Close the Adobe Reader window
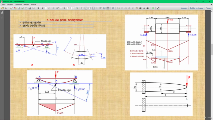The width and height of the screenshot is (213, 120). pyautogui.click(x=209, y=1)
